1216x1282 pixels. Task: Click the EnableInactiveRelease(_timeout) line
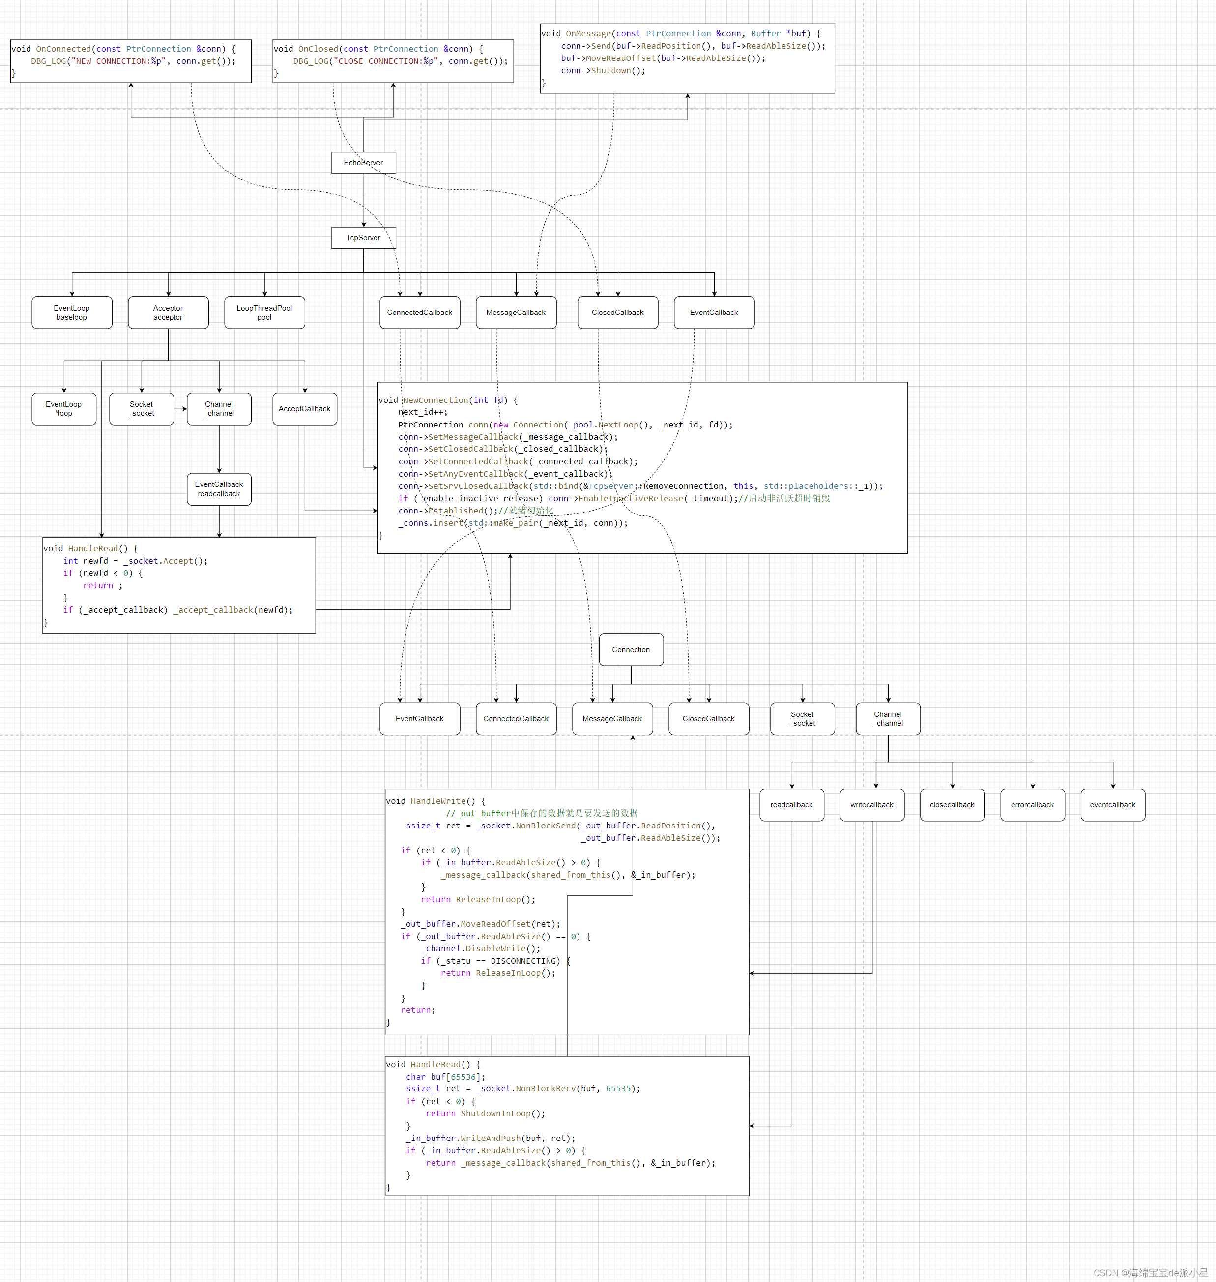pyautogui.click(x=614, y=499)
